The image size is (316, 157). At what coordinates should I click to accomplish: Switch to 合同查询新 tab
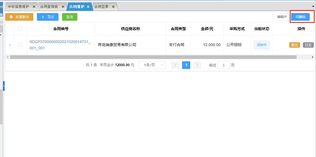[49, 7]
